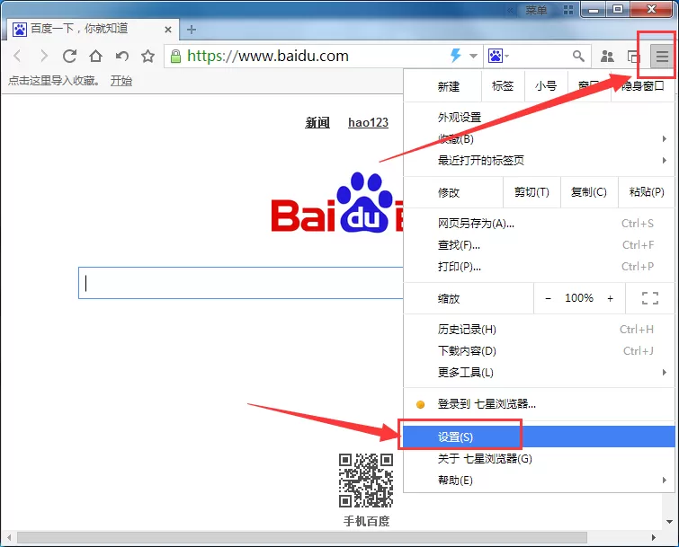This screenshot has width=679, height=547.
Task: Click the undo closed tab icon
Action: point(122,56)
